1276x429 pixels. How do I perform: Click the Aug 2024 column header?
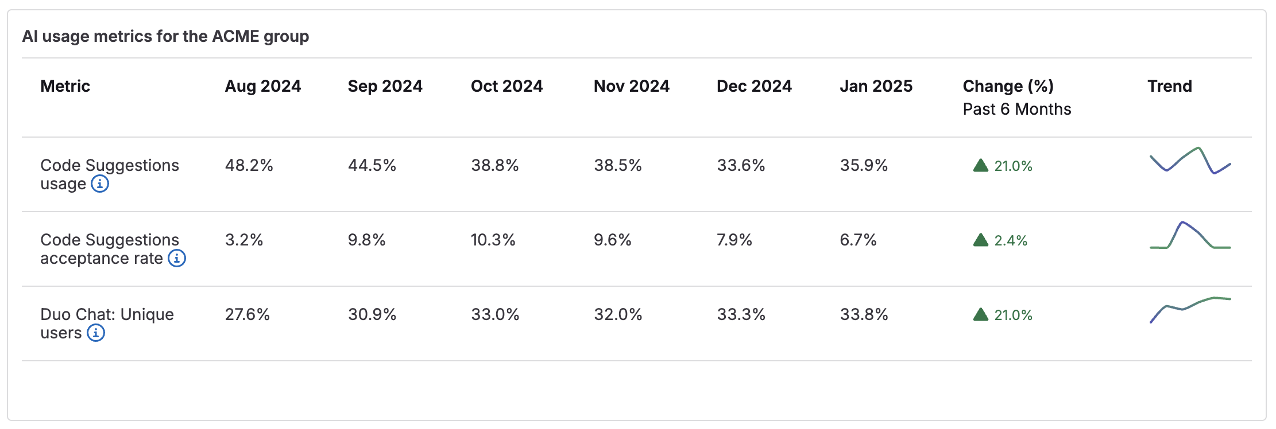pyautogui.click(x=263, y=87)
